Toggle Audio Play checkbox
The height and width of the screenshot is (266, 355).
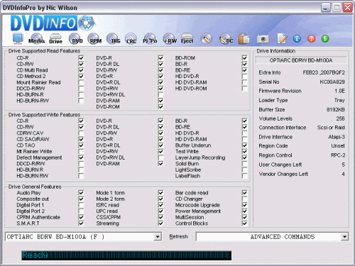[x=81, y=193]
